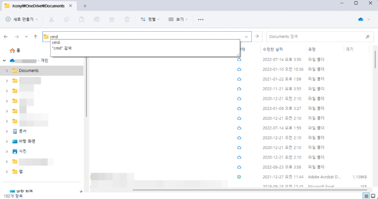Click the Share icon in toolbar
This screenshot has height=199, width=378.
[x=112, y=19]
